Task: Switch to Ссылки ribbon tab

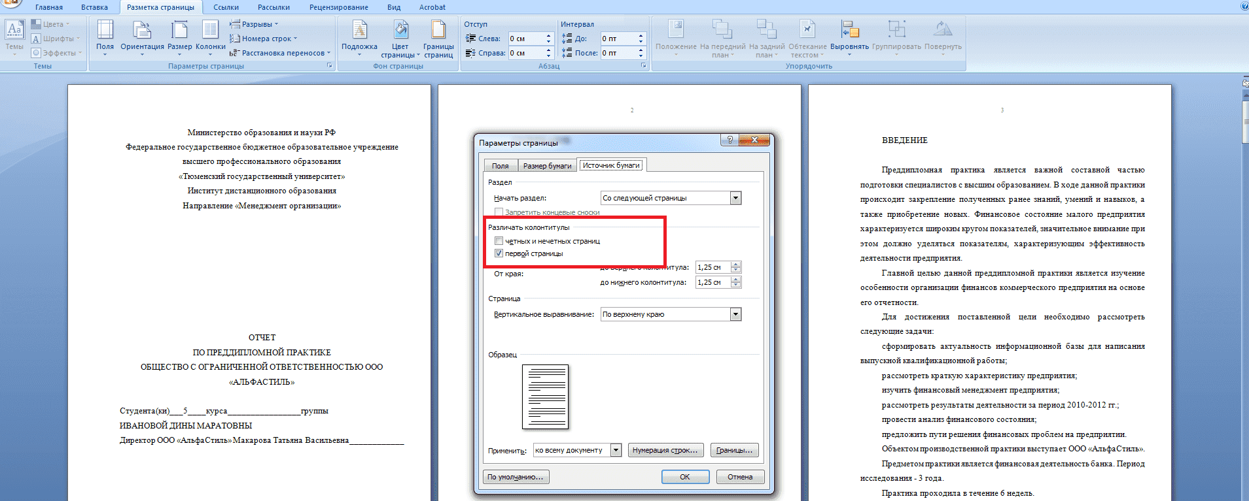Action: tap(226, 7)
